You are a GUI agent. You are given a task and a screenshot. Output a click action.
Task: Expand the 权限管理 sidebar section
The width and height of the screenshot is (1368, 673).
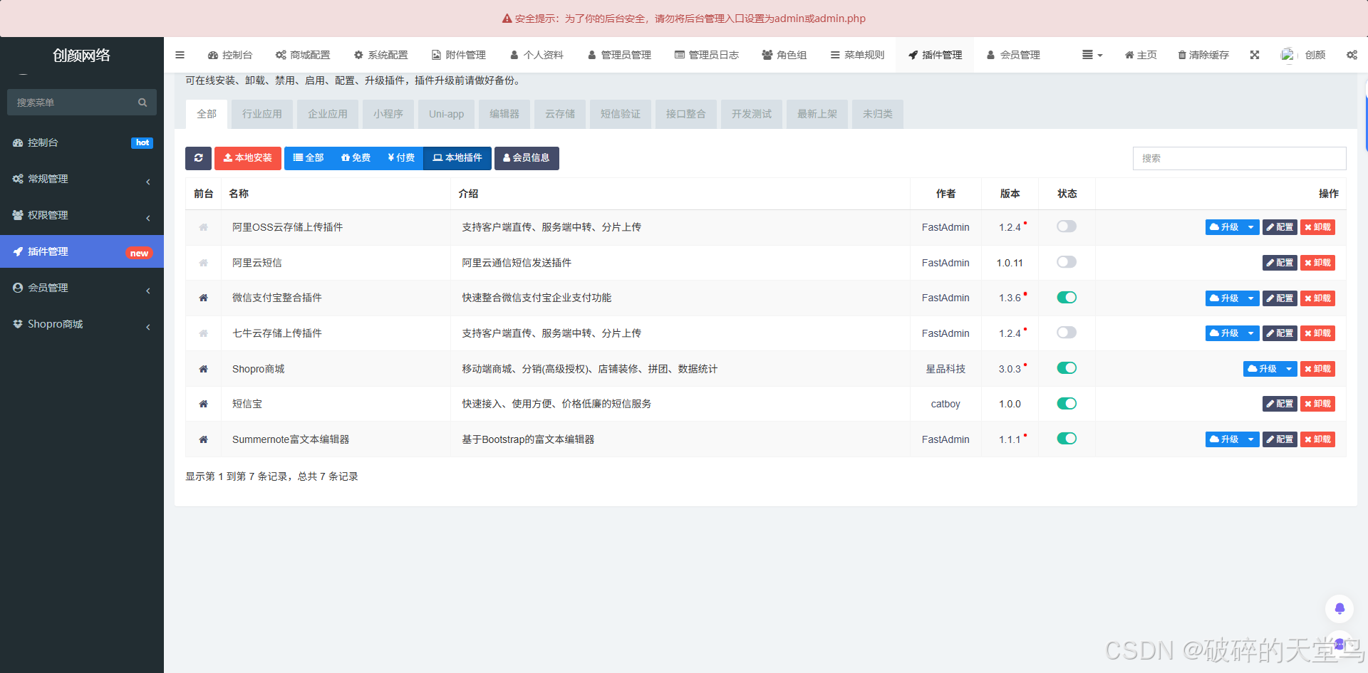82,215
